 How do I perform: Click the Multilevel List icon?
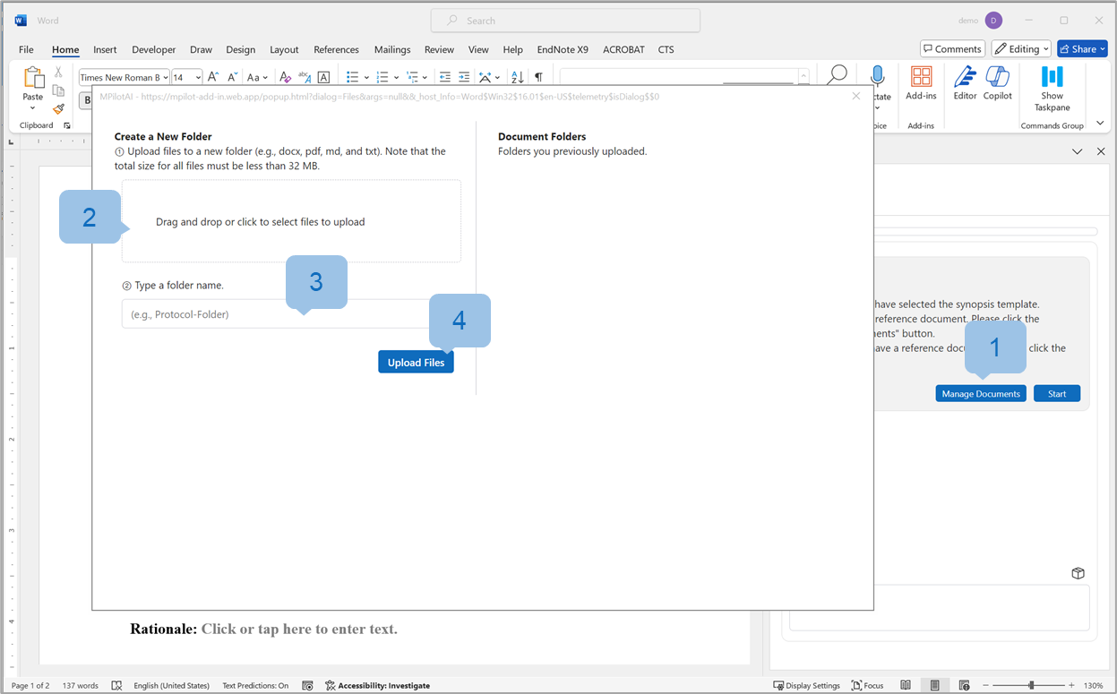click(x=412, y=77)
